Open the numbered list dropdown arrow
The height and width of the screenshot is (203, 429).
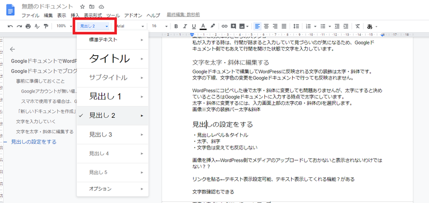(315, 26)
